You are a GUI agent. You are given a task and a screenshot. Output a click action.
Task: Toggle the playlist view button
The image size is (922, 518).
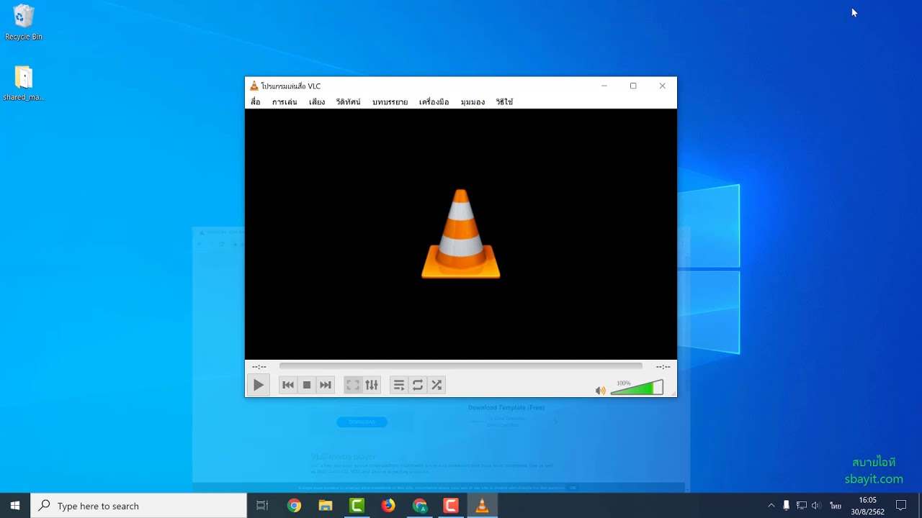[398, 385]
